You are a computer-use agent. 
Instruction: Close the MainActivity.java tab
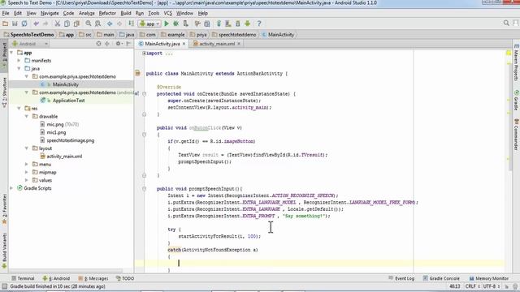point(184,44)
